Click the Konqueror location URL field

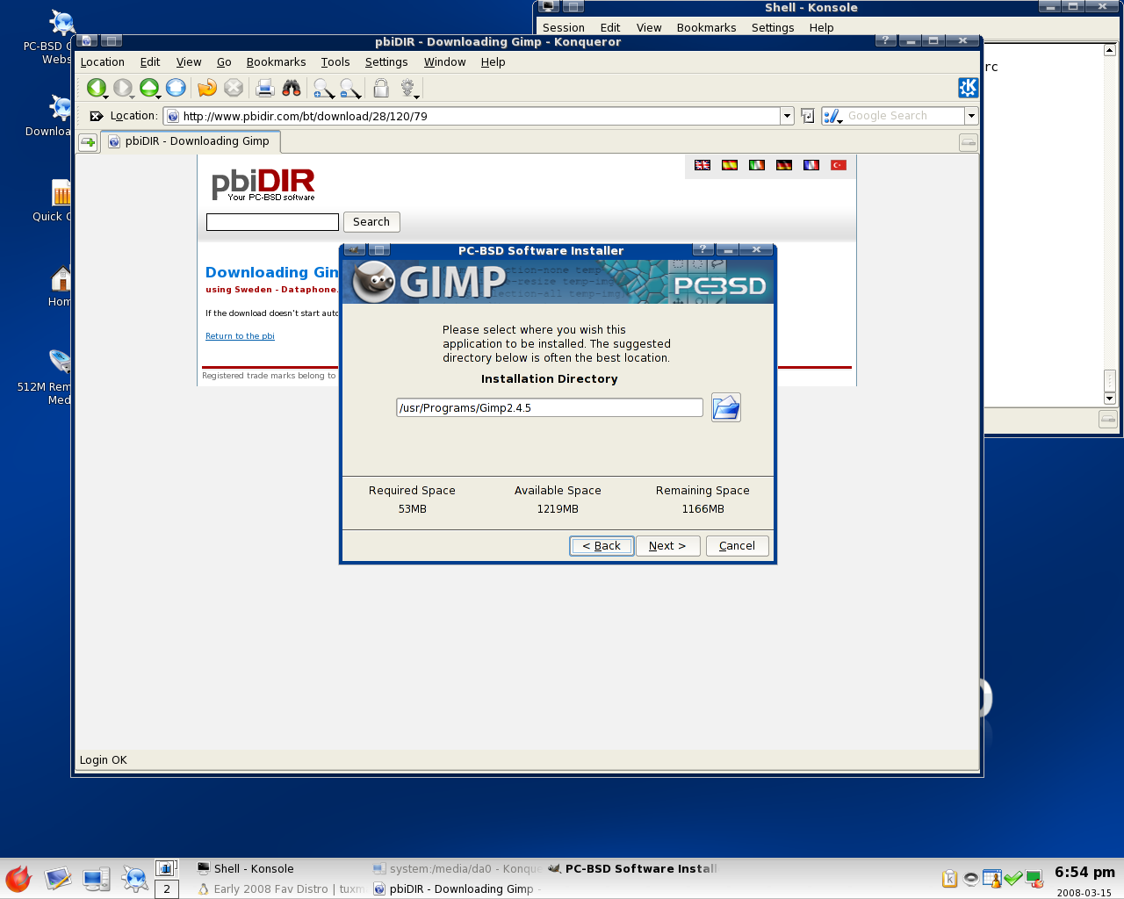click(x=472, y=116)
